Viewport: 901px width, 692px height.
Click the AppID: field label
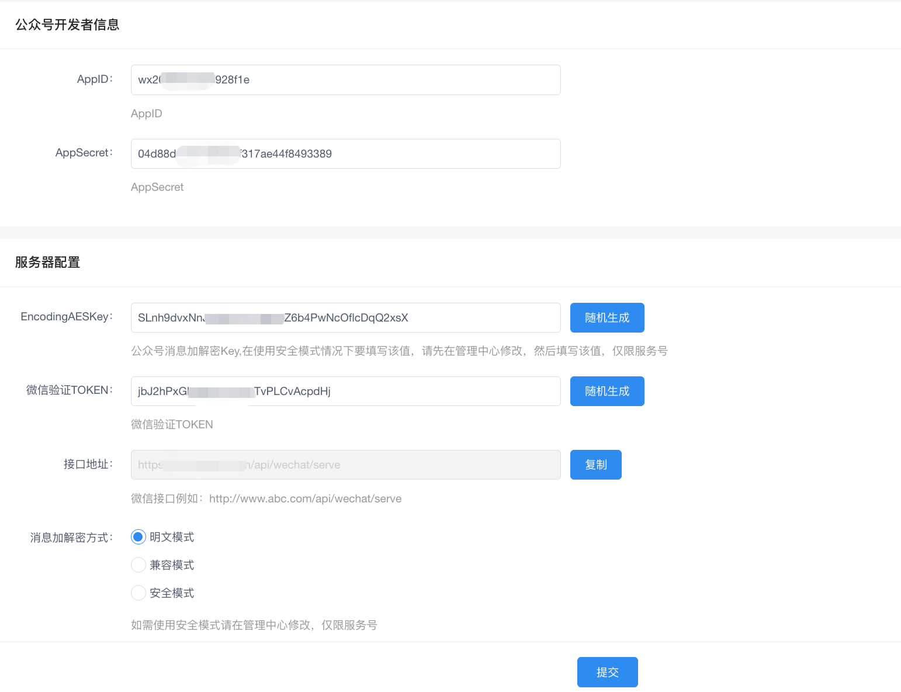95,79
